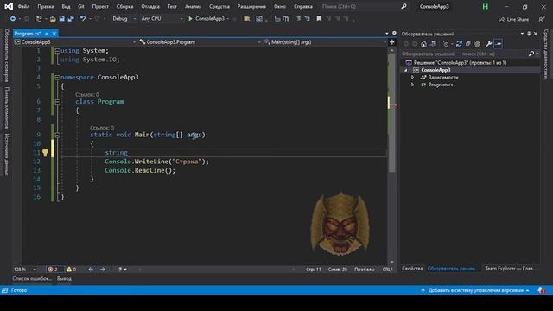Click the open file folder icon
The image size is (553, 311).
pos(53,19)
